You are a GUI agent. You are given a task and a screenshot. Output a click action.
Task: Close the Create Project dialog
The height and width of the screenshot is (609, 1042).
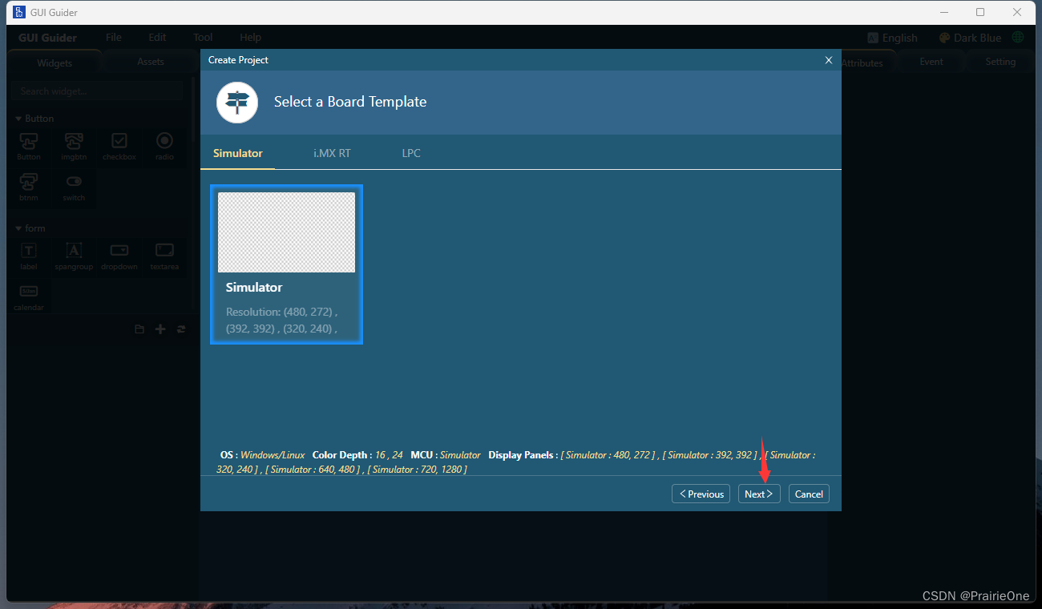(829, 60)
